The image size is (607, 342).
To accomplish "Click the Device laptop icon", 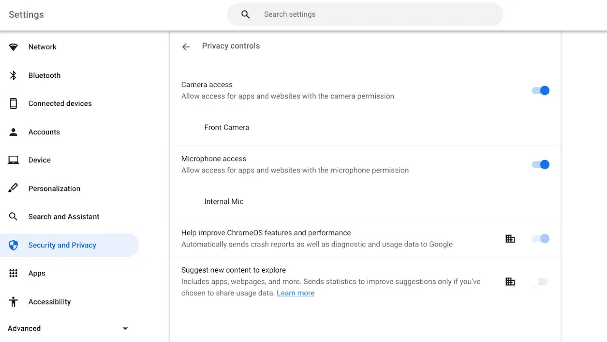I will (13, 160).
